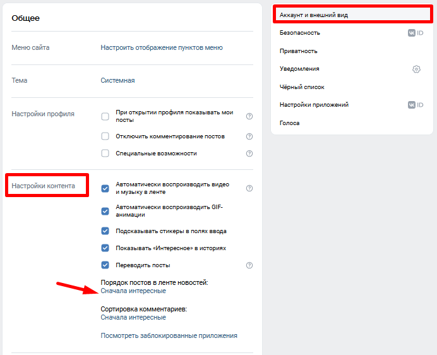The image size is (437, 355).
Task: Click help icon beside Отключить комментирование постов
Action: [x=249, y=136]
